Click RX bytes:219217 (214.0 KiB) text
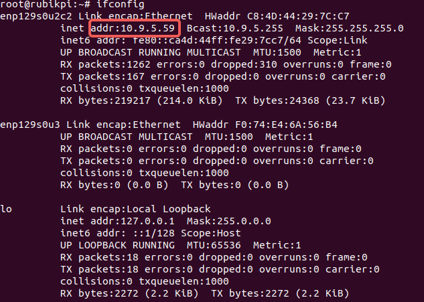424x302 pixels. point(142,100)
